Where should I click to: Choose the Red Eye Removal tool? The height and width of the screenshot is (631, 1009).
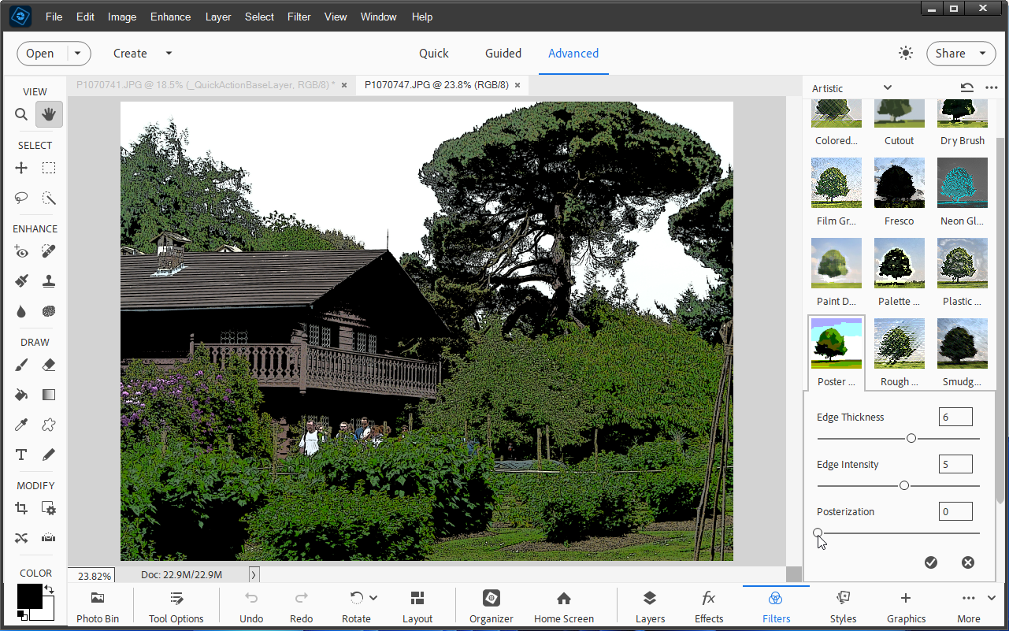(x=21, y=252)
